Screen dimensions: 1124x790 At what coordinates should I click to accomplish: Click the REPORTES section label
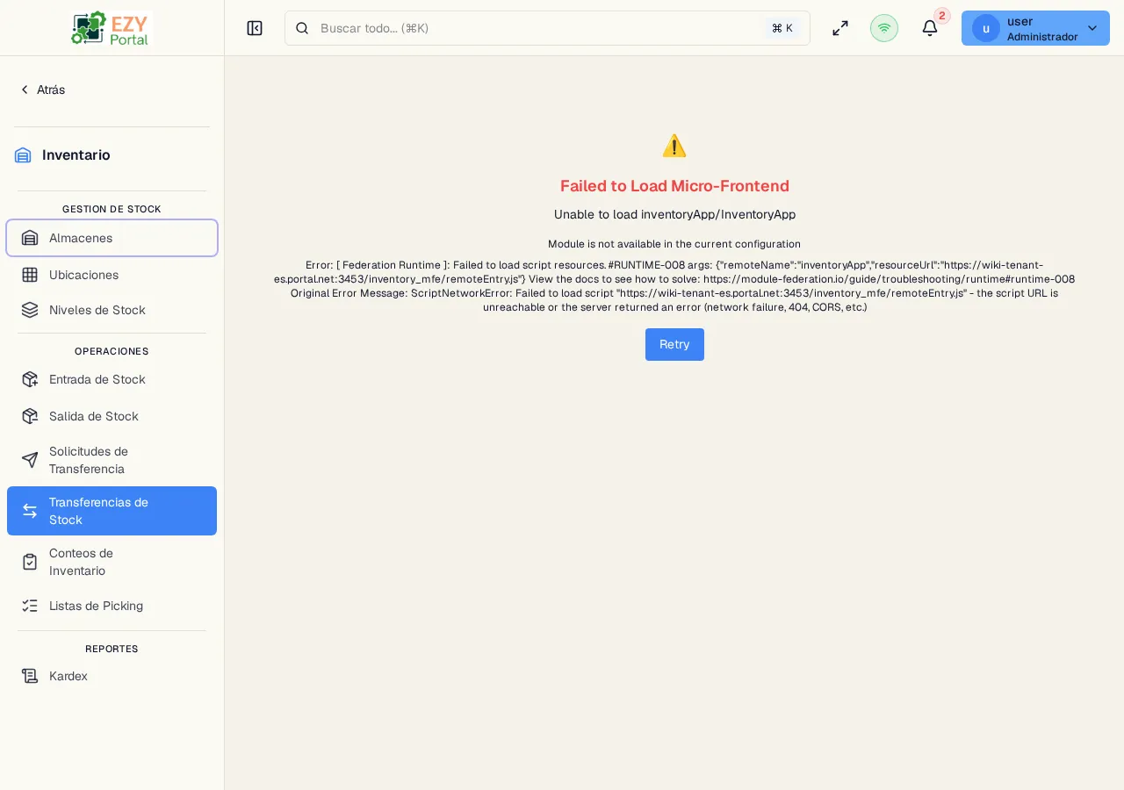[112, 649]
